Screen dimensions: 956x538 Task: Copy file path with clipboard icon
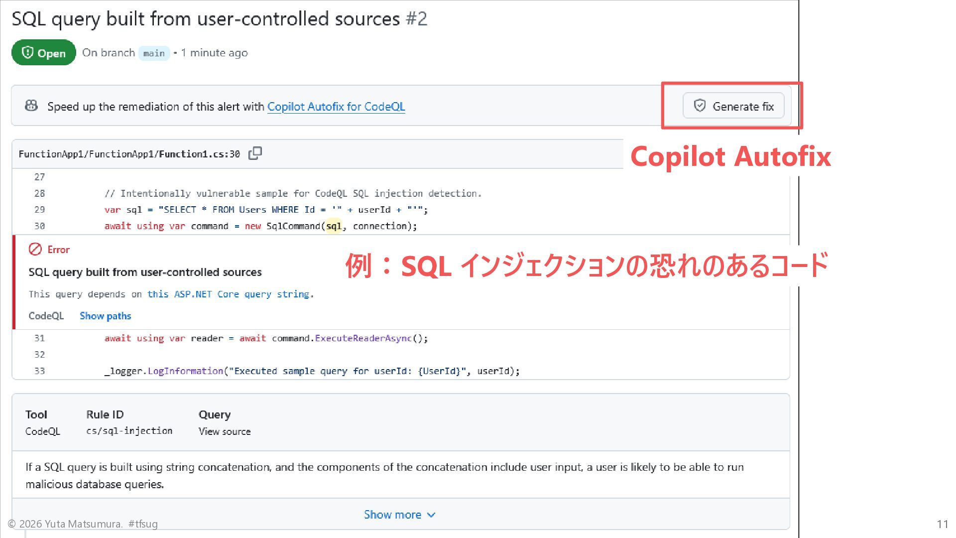click(x=255, y=153)
